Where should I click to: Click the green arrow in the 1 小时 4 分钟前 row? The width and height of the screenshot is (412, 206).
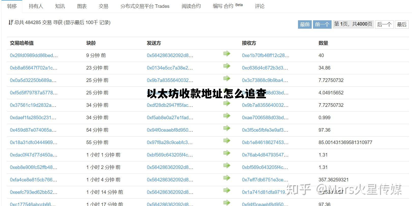(x=226, y=178)
